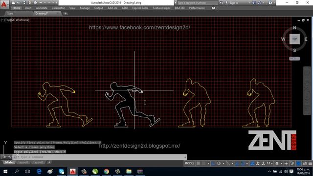Switch to the Layout2 tab

click(38, 162)
